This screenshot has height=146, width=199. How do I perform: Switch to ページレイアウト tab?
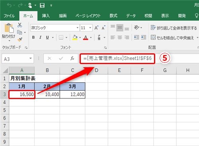point(88,16)
